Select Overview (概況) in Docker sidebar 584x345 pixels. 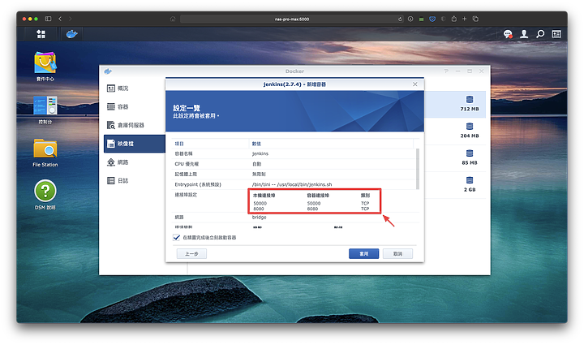click(134, 88)
